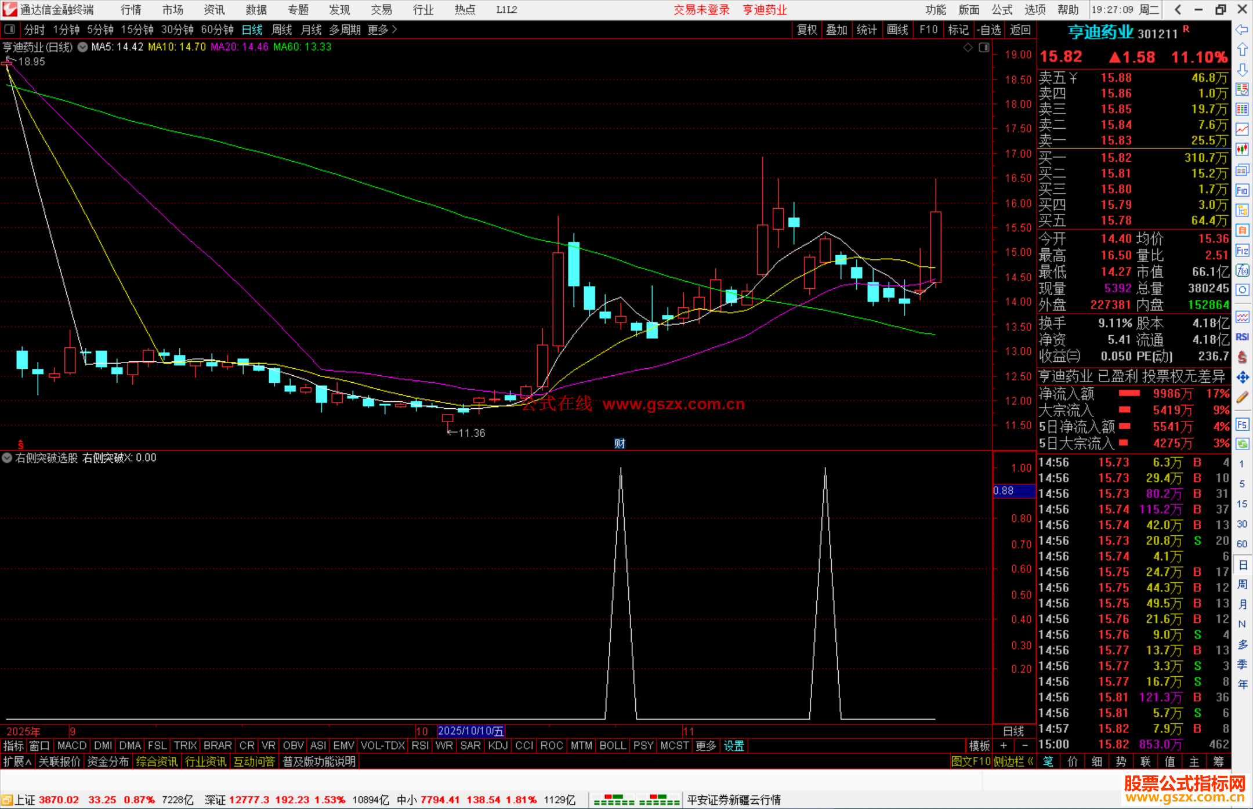Click the green refresh sidebar icon
This screenshot has height=809, width=1253.
click(1242, 444)
